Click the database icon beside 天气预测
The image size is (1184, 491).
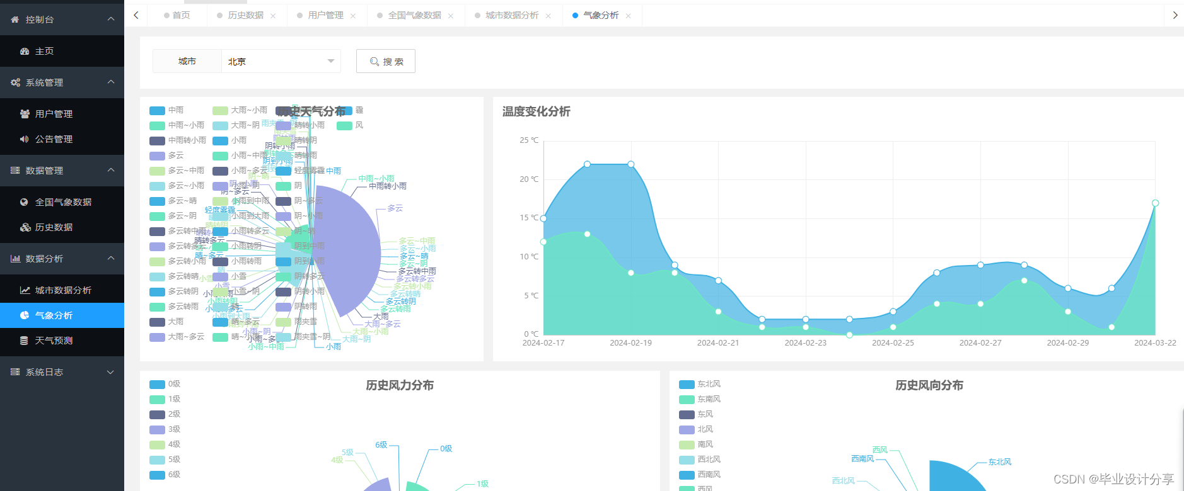pyautogui.click(x=24, y=341)
